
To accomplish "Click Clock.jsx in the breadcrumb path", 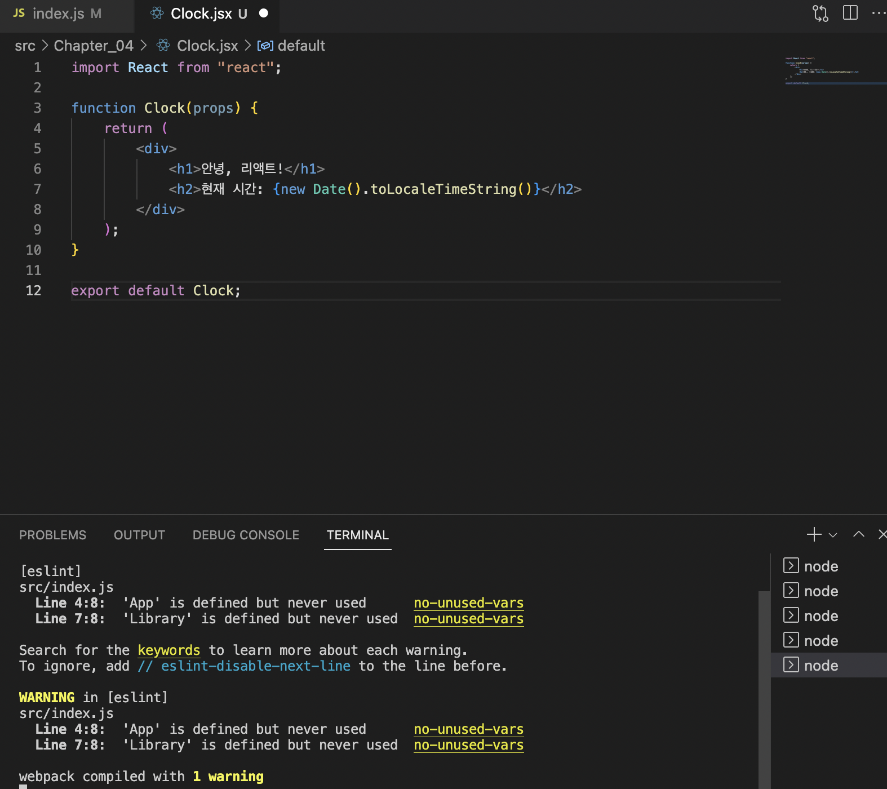I will (x=207, y=46).
